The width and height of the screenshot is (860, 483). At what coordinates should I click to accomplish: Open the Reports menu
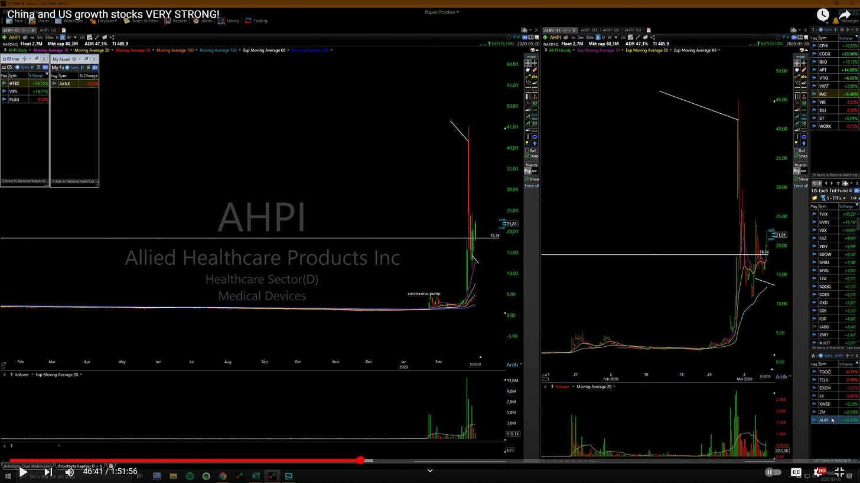tap(176, 21)
